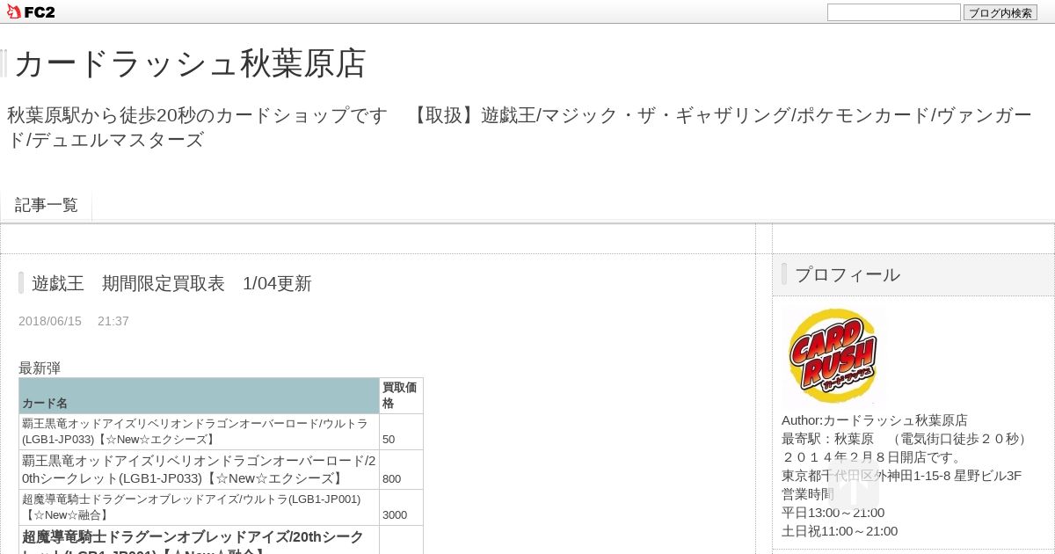This screenshot has width=1055, height=554.
Task: Click the プロフィール sidebar heading
Action: pyautogui.click(x=848, y=274)
